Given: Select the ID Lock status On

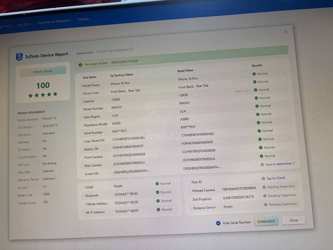Looking at the screenshot, I should (x=45, y=187).
